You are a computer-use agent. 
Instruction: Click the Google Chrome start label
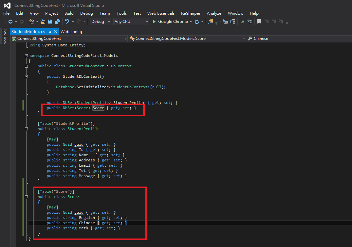[x=173, y=22]
